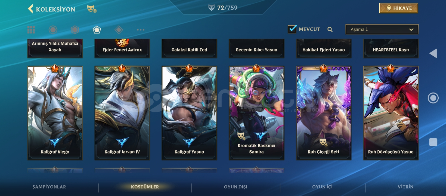Viewport: 446px width, 196px height.
Task: Select the highlighted pentagon tier filter
Action: pos(97,30)
